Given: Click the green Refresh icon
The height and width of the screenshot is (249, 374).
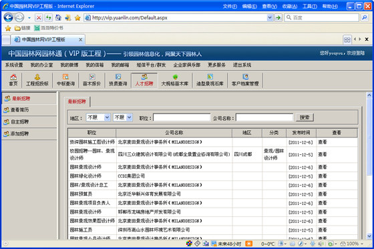Looking at the screenshot, I should 49,17.
